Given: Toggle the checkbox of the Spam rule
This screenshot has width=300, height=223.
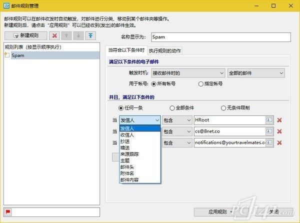Looking at the screenshot, I should point(7,55).
